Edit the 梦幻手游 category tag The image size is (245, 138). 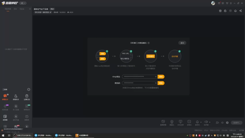point(43,12)
